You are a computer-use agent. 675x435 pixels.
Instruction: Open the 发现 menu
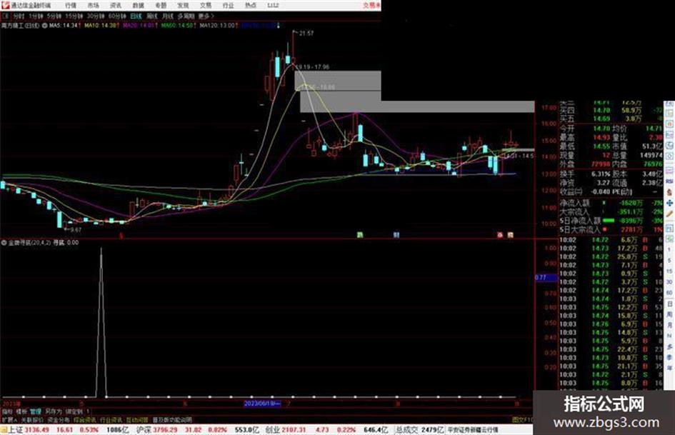click(183, 6)
